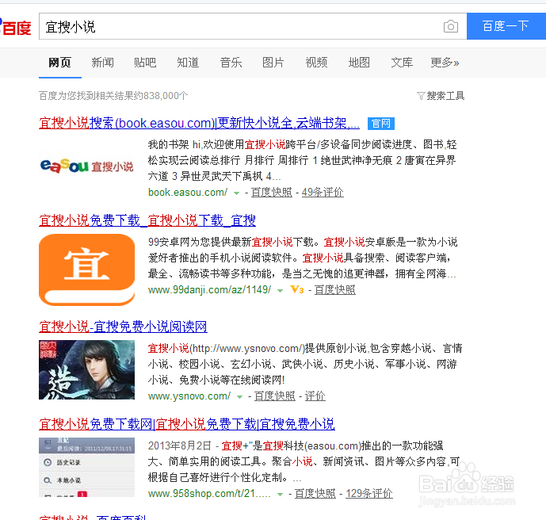Open result 宜搜小说免费下载网|宜搜小说免费下载
The width and height of the screenshot is (546, 520).
(x=187, y=424)
